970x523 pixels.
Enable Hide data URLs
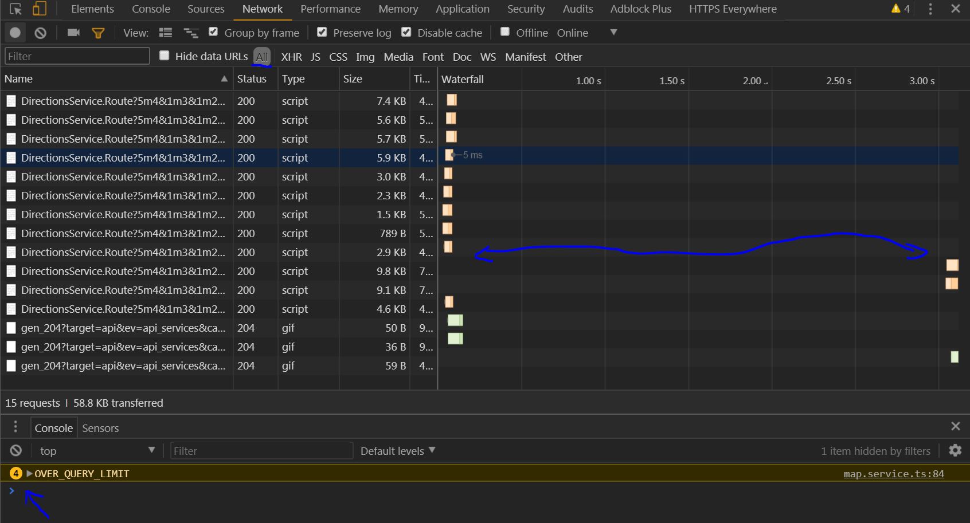pyautogui.click(x=165, y=56)
